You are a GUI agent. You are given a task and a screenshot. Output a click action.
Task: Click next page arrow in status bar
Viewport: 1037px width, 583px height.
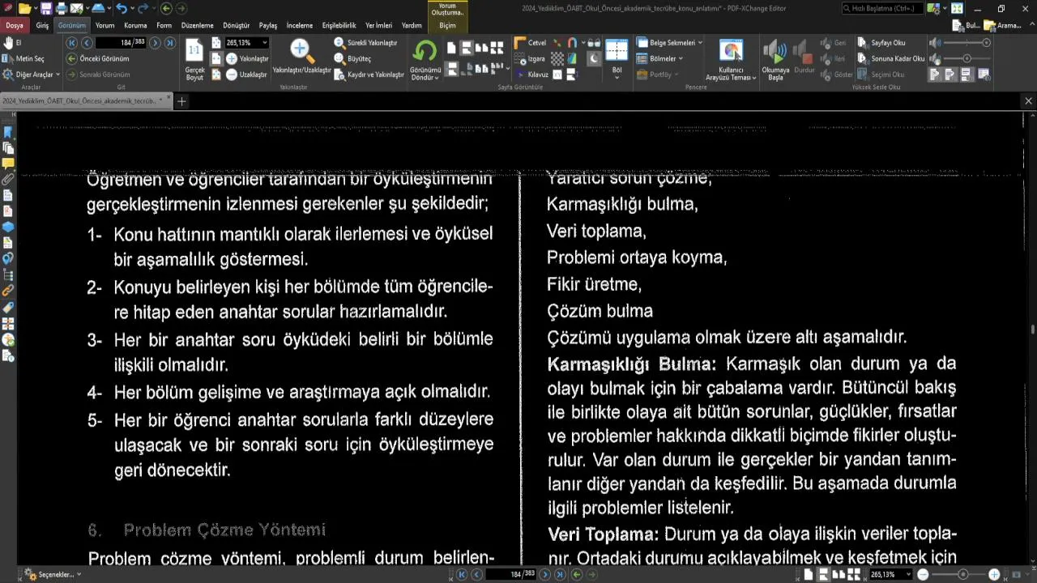pos(545,574)
